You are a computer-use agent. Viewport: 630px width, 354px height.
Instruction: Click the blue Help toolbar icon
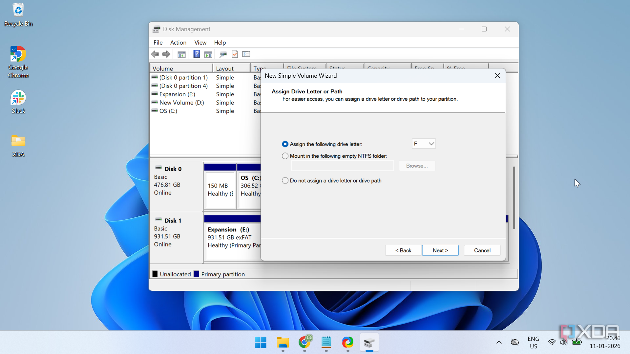tap(197, 54)
